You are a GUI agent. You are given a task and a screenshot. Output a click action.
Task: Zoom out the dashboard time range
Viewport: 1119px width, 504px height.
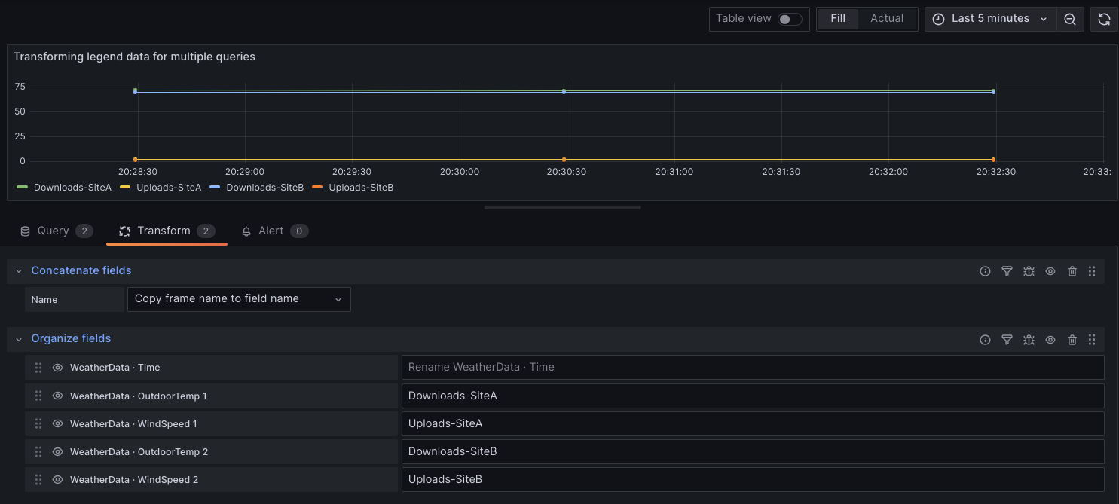coord(1070,19)
